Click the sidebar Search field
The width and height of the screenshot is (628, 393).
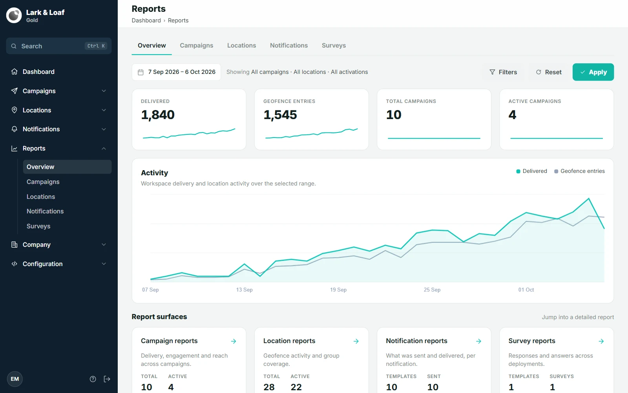point(59,46)
